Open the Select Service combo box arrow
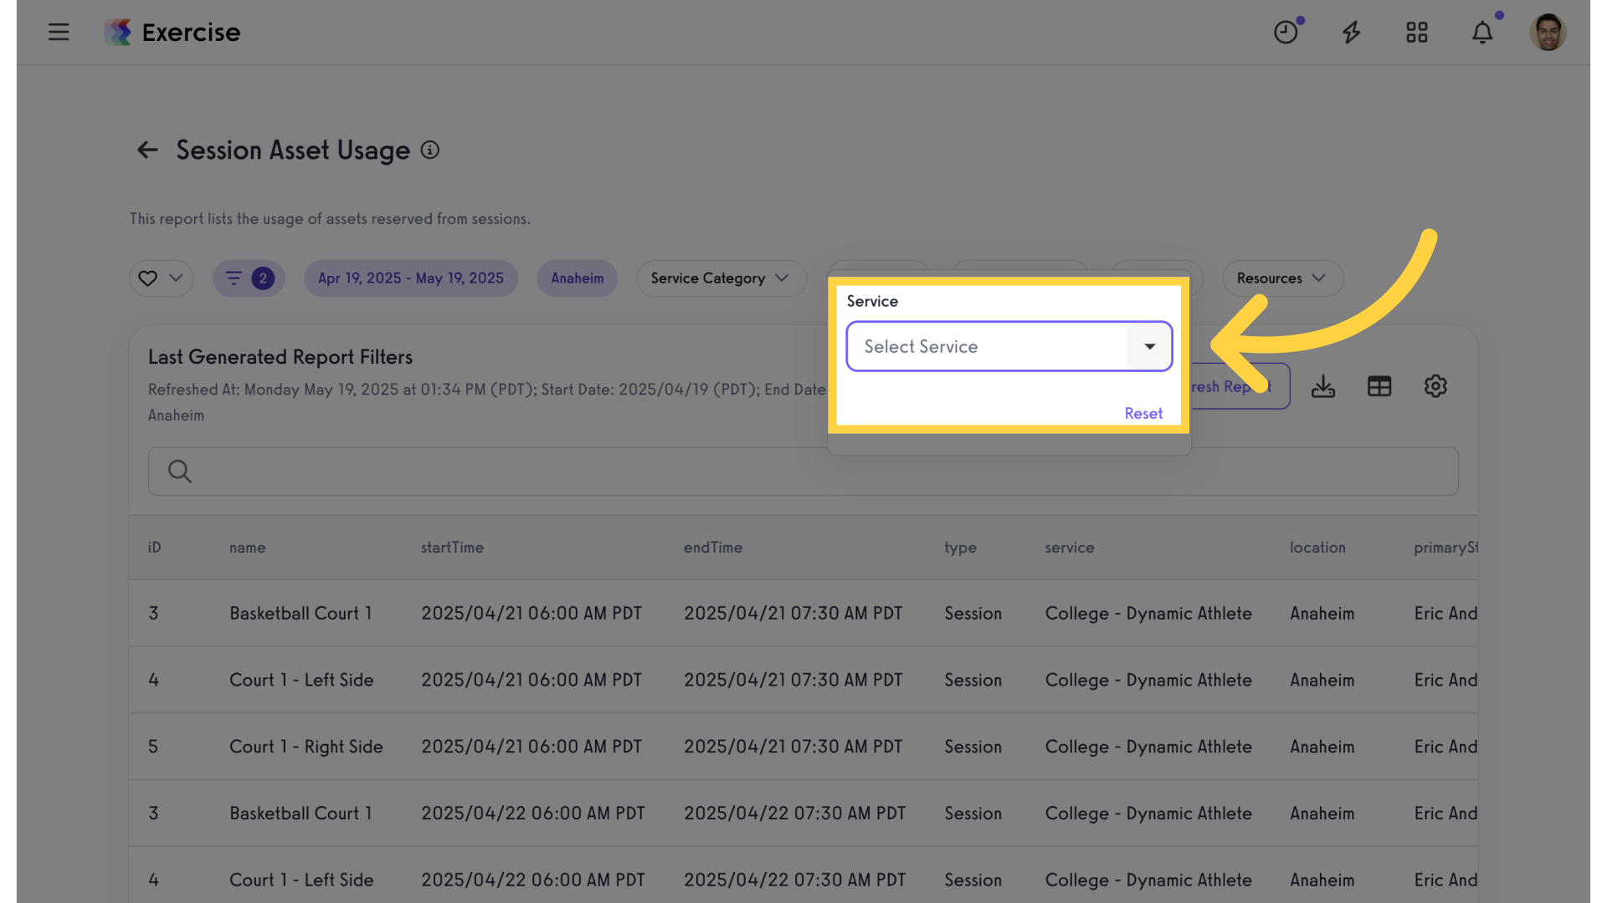Image resolution: width=1607 pixels, height=903 pixels. pyautogui.click(x=1149, y=346)
